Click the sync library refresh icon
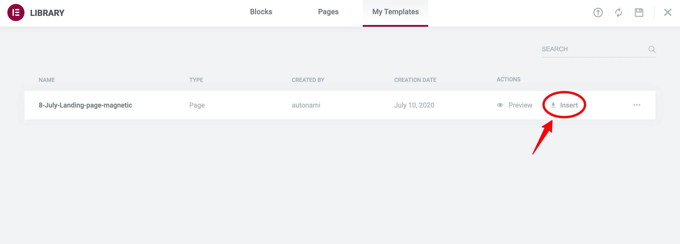Screen dimensions: 680x244 coord(618,13)
